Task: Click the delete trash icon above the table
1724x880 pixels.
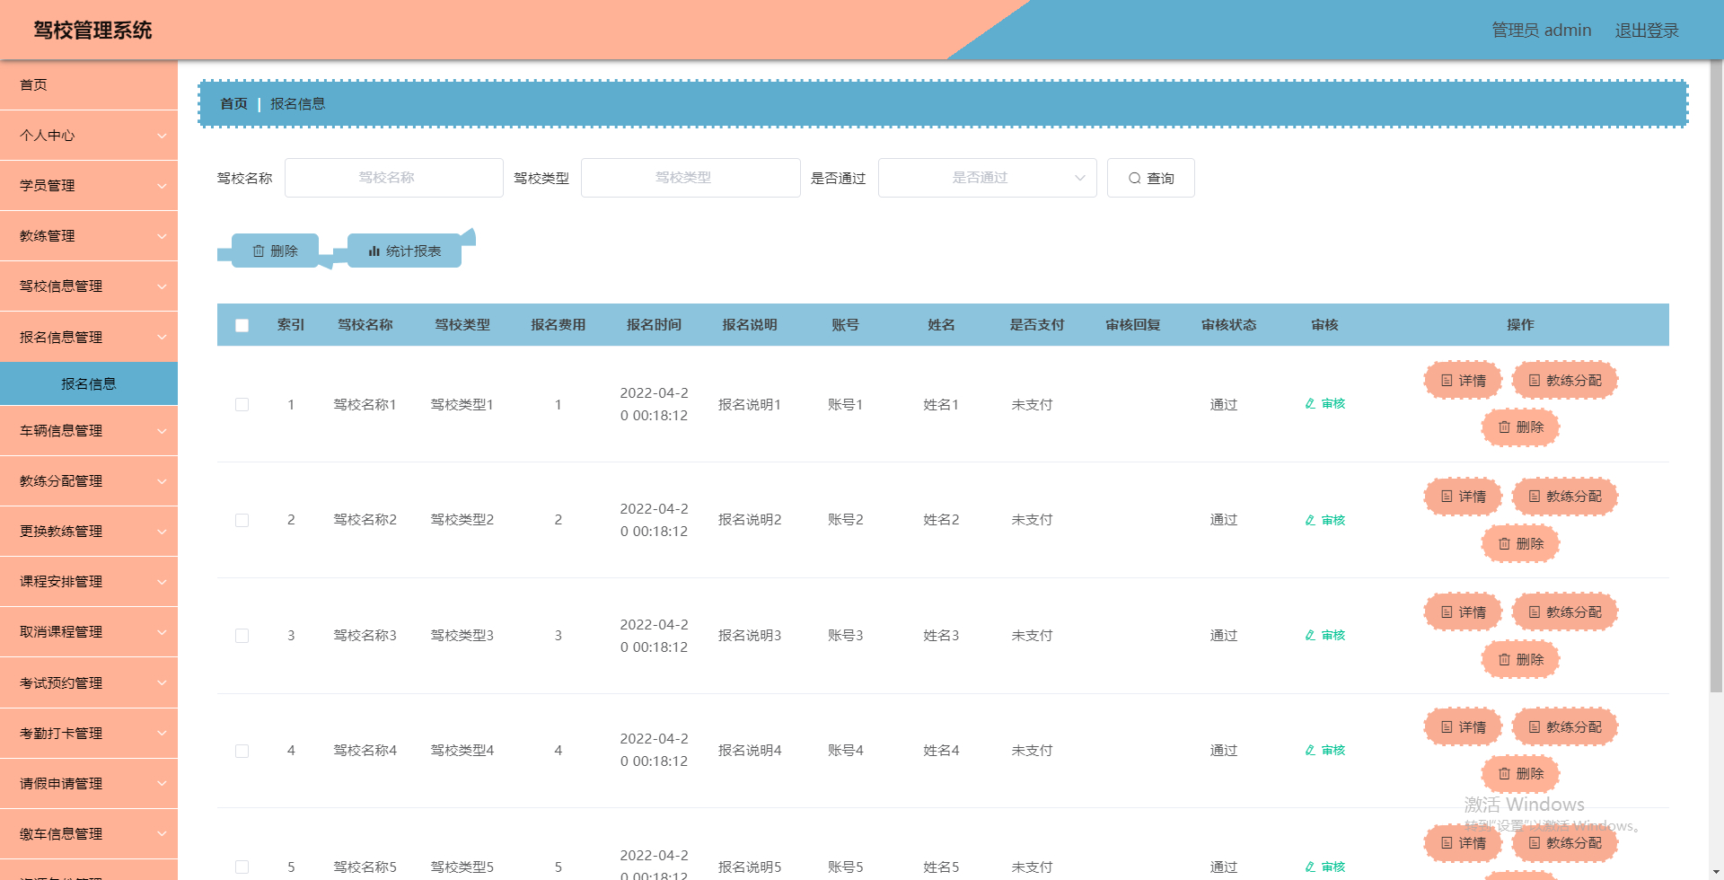Action: coord(259,251)
